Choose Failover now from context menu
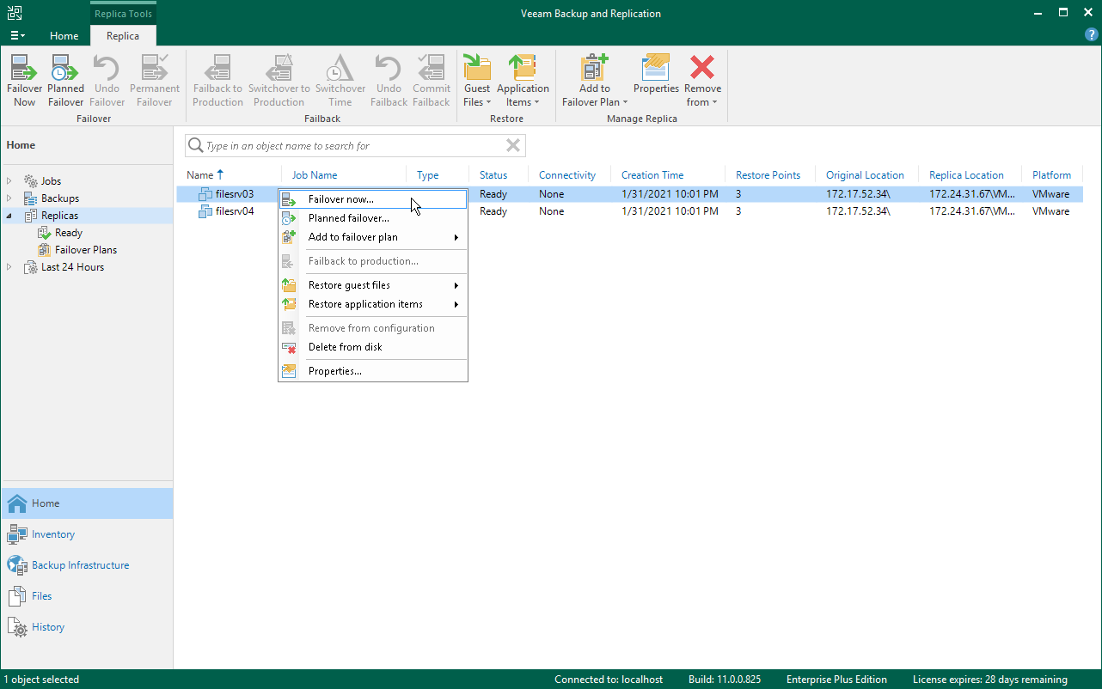This screenshot has width=1102, height=689. (373, 199)
